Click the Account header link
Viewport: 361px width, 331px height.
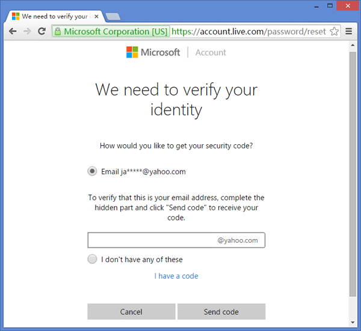211,52
